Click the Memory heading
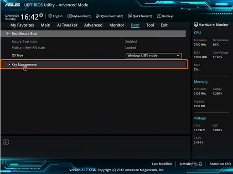 [201, 82]
